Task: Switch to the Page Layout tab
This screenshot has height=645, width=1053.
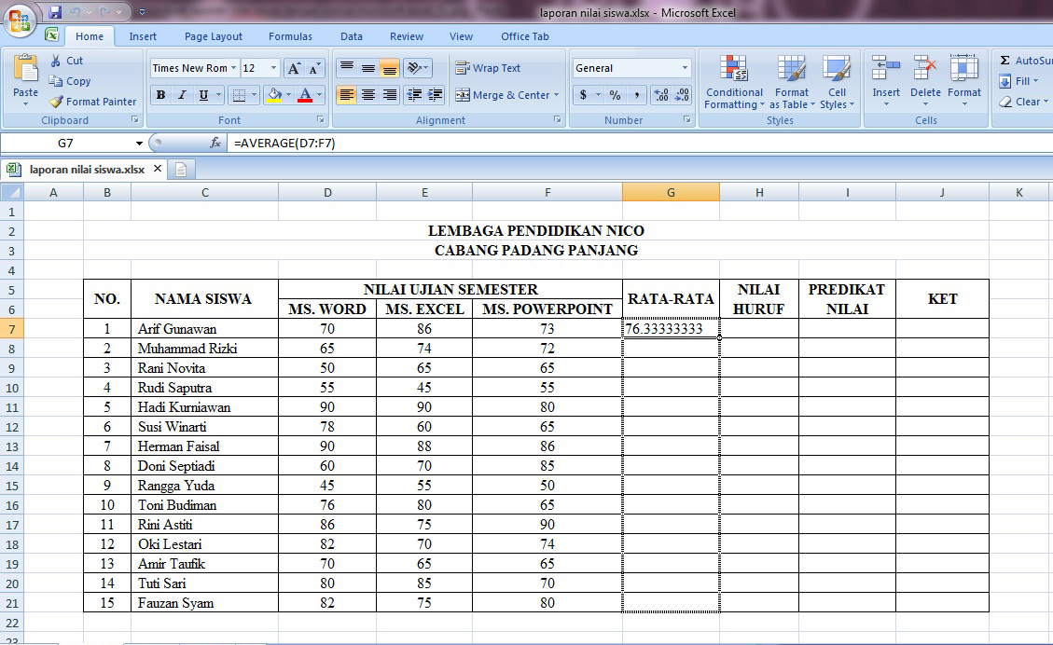Action: tap(214, 36)
